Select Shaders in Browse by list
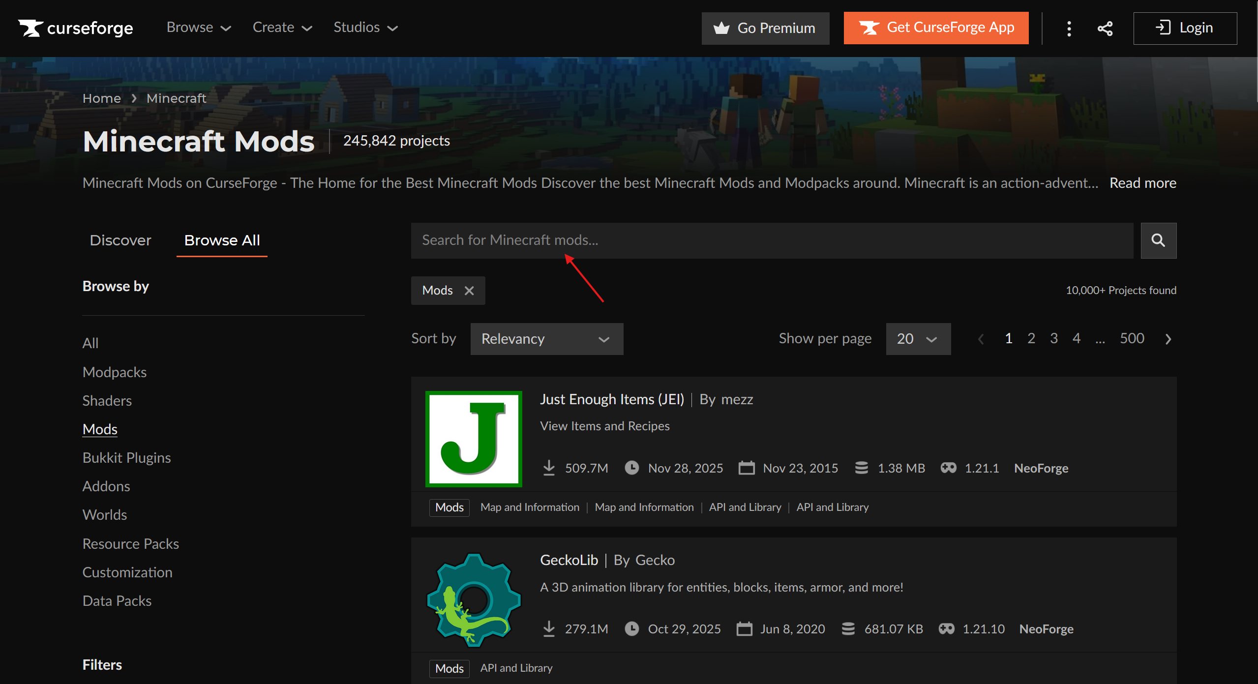The height and width of the screenshot is (684, 1258). [x=107, y=401]
